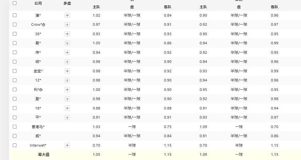Open the plus icon in 36* row
301x160 pixels.
(x=67, y=34)
